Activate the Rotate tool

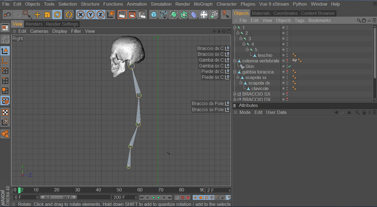[57, 15]
